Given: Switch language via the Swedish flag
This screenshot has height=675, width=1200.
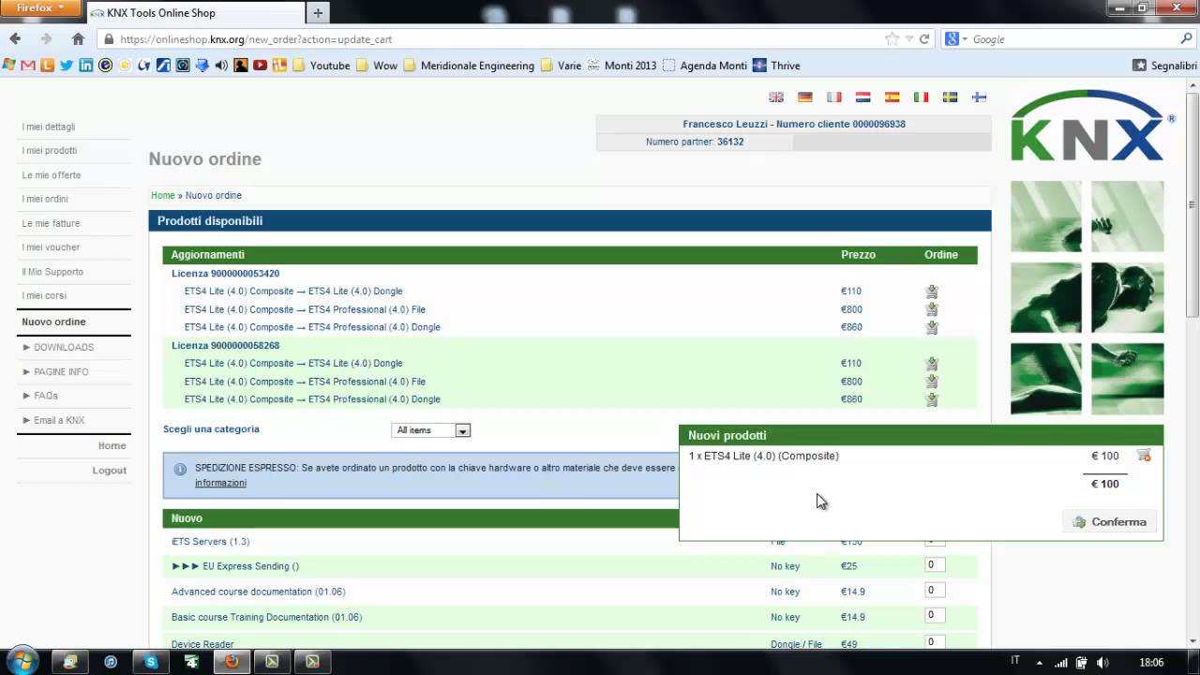Looking at the screenshot, I should [950, 97].
